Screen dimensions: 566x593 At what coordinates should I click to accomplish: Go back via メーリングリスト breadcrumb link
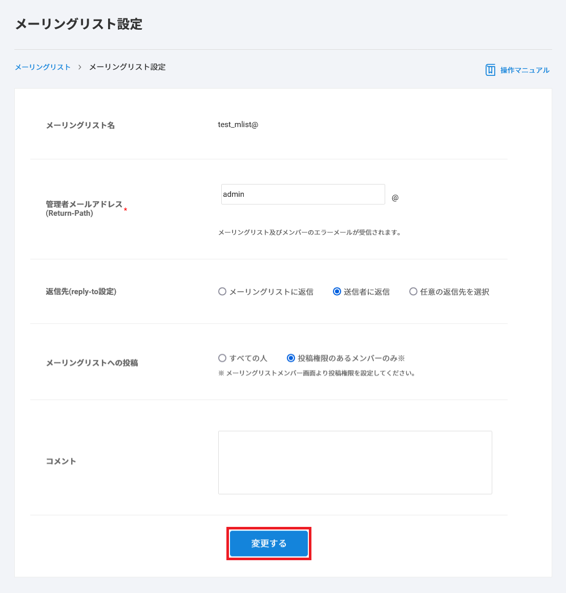43,67
